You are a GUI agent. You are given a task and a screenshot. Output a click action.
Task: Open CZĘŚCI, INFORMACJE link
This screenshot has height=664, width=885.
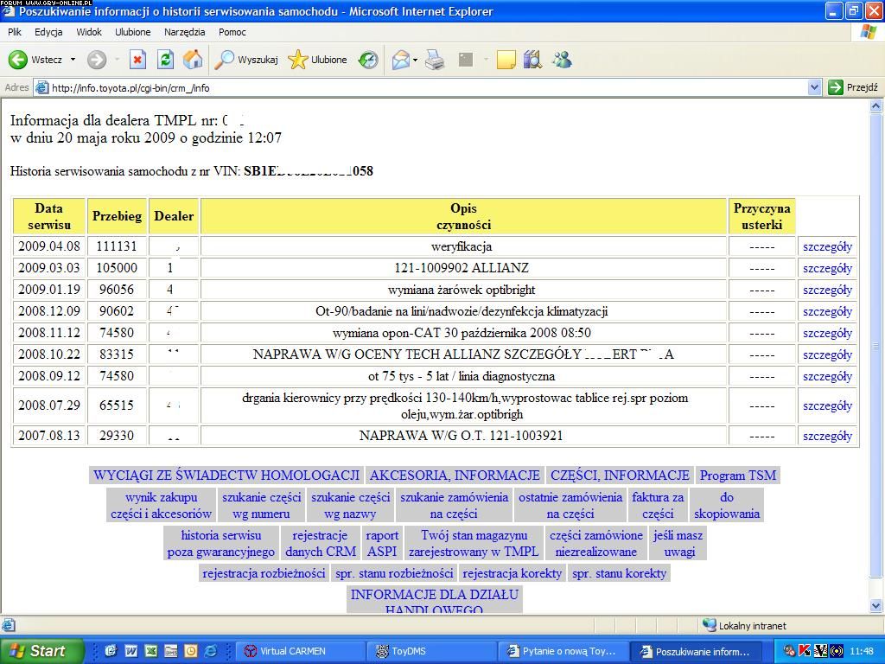point(621,476)
